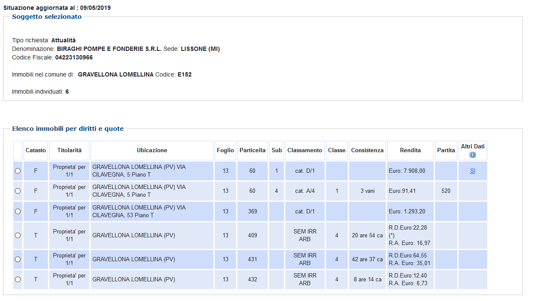The image size is (536, 301).
Task: Click the Consistenza column header
Action: point(367,150)
